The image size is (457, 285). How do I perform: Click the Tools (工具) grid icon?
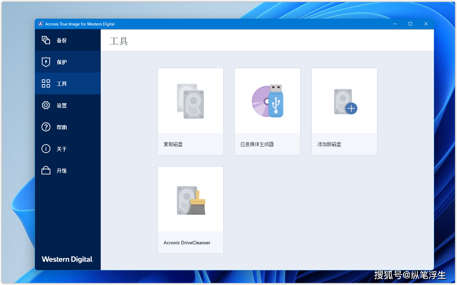point(46,83)
